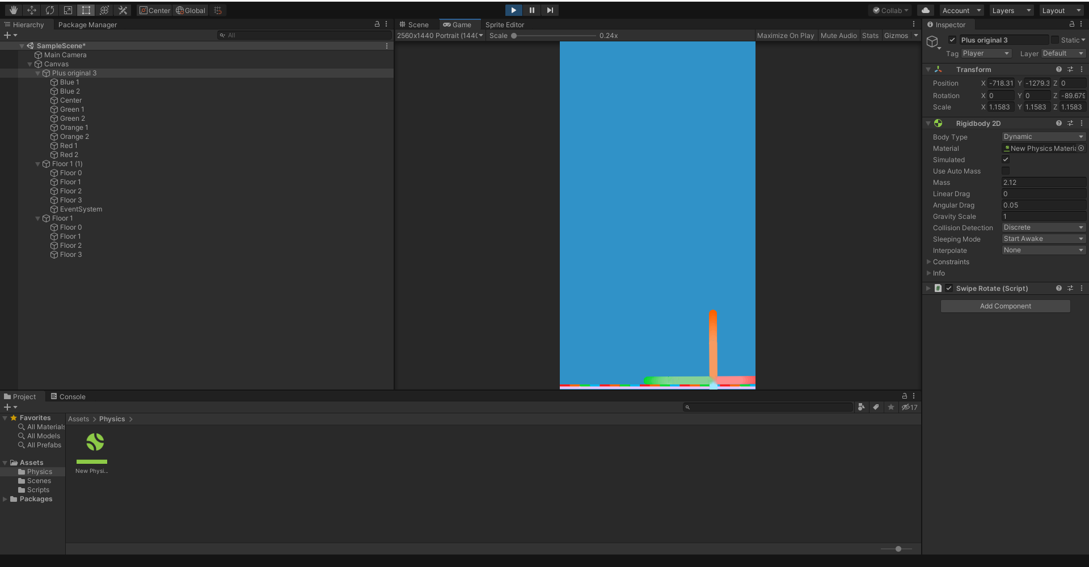This screenshot has height=567, width=1089.
Task: Open the Layers dropdown
Action: [1012, 10]
